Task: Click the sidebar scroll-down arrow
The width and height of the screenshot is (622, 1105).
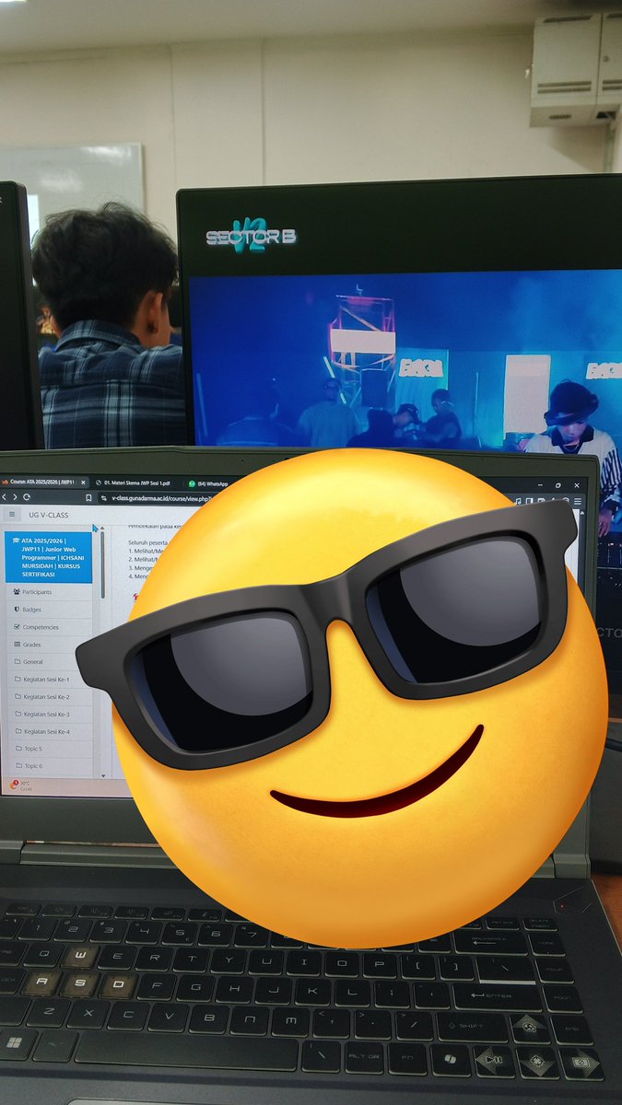Action: point(103,775)
